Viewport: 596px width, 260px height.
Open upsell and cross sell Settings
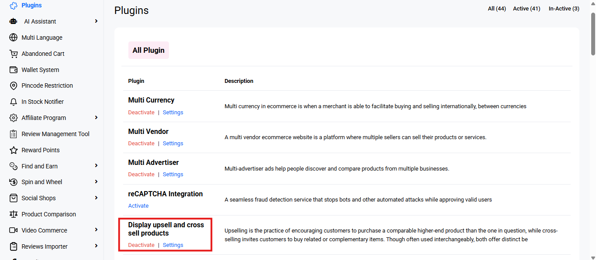click(x=173, y=245)
